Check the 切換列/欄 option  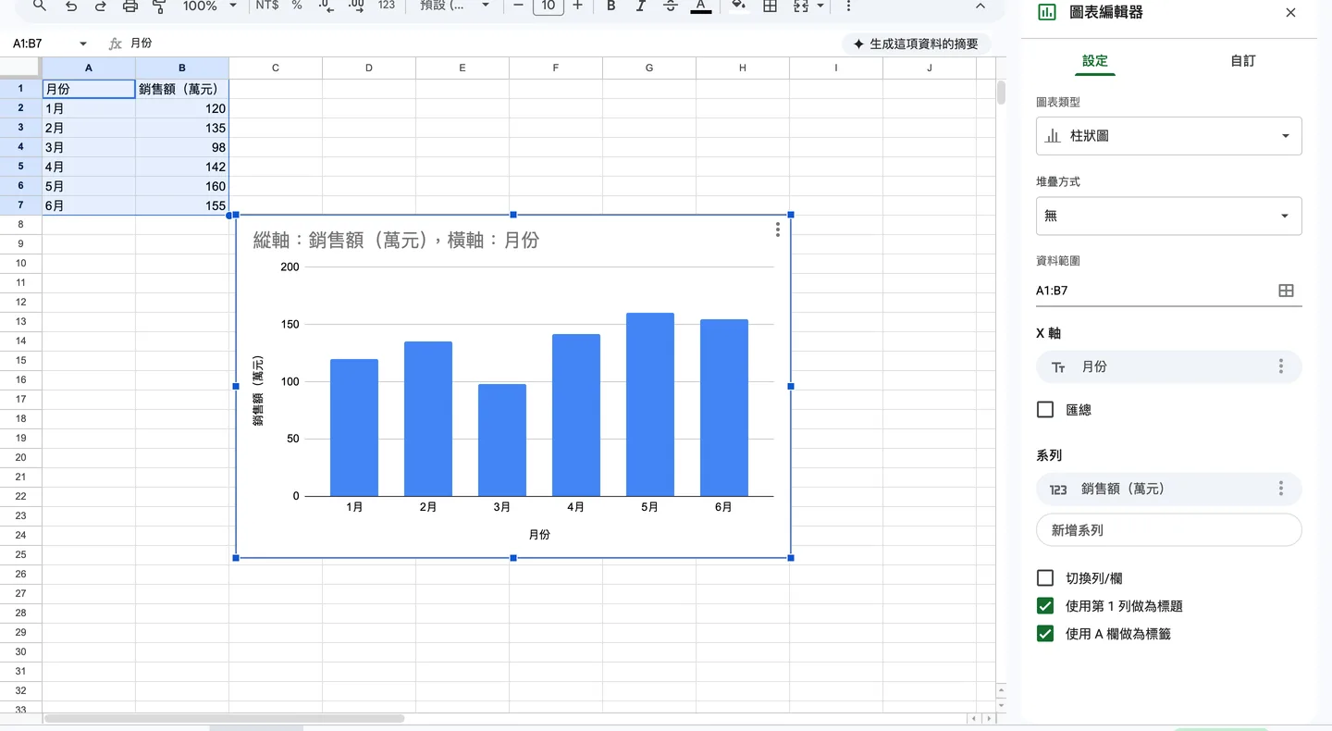(1045, 578)
